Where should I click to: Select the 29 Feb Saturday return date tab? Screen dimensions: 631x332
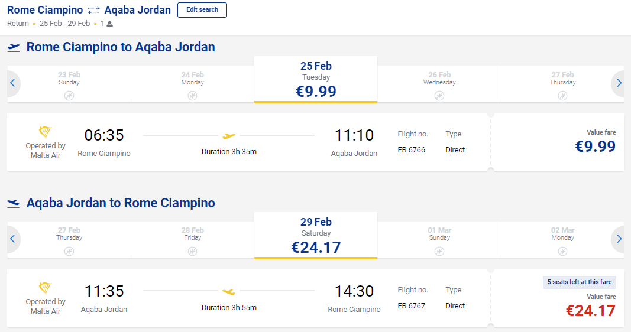(316, 236)
